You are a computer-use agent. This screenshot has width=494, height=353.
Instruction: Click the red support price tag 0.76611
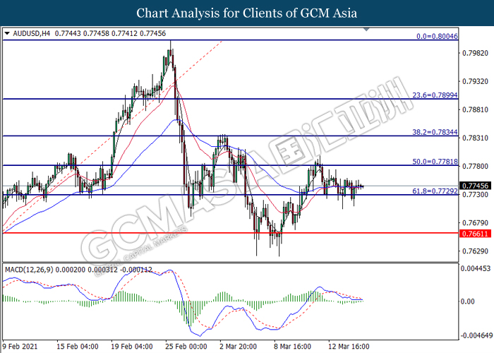[x=476, y=234]
